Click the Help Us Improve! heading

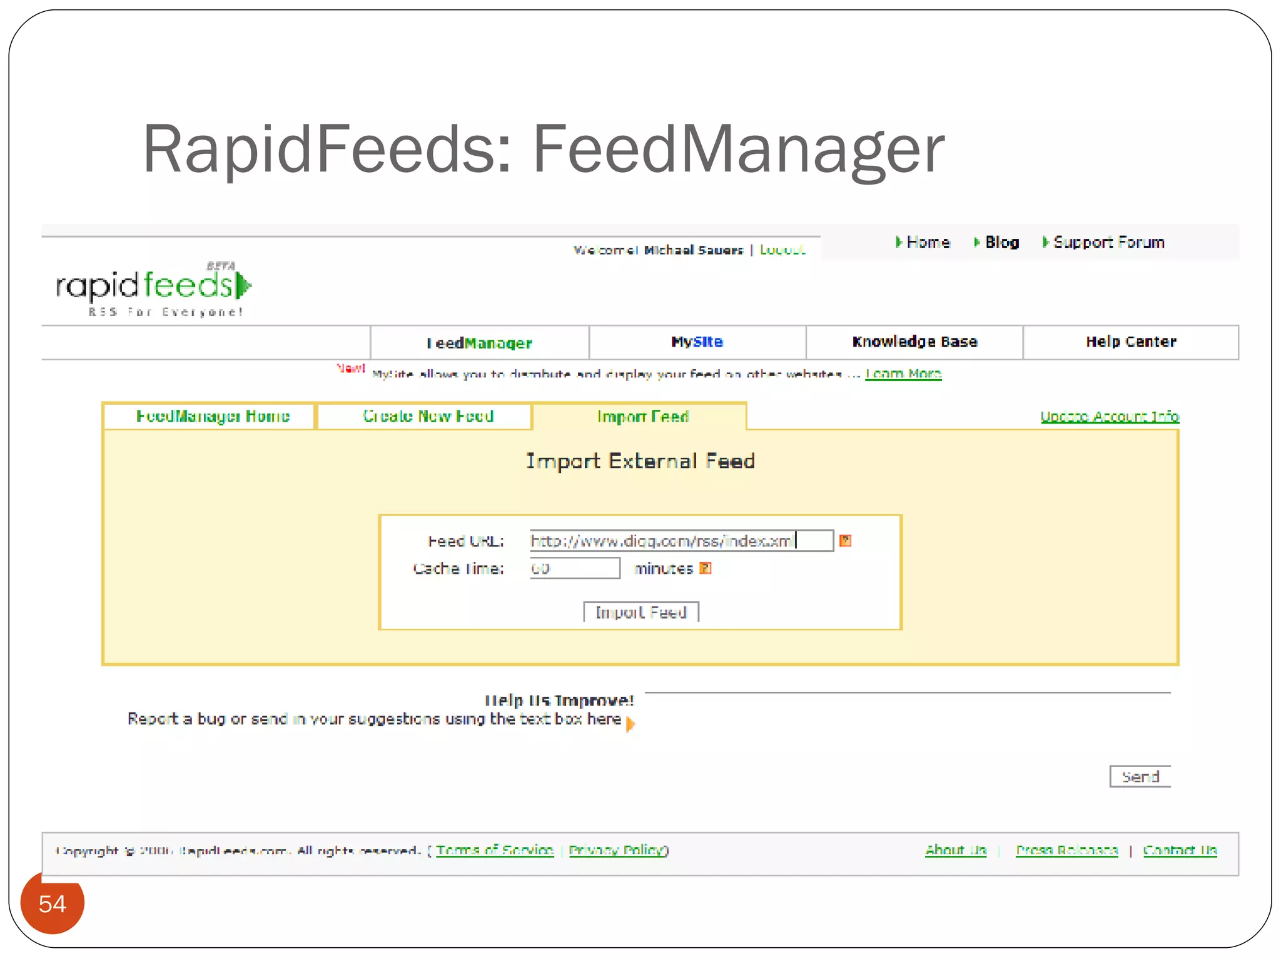pos(559,701)
